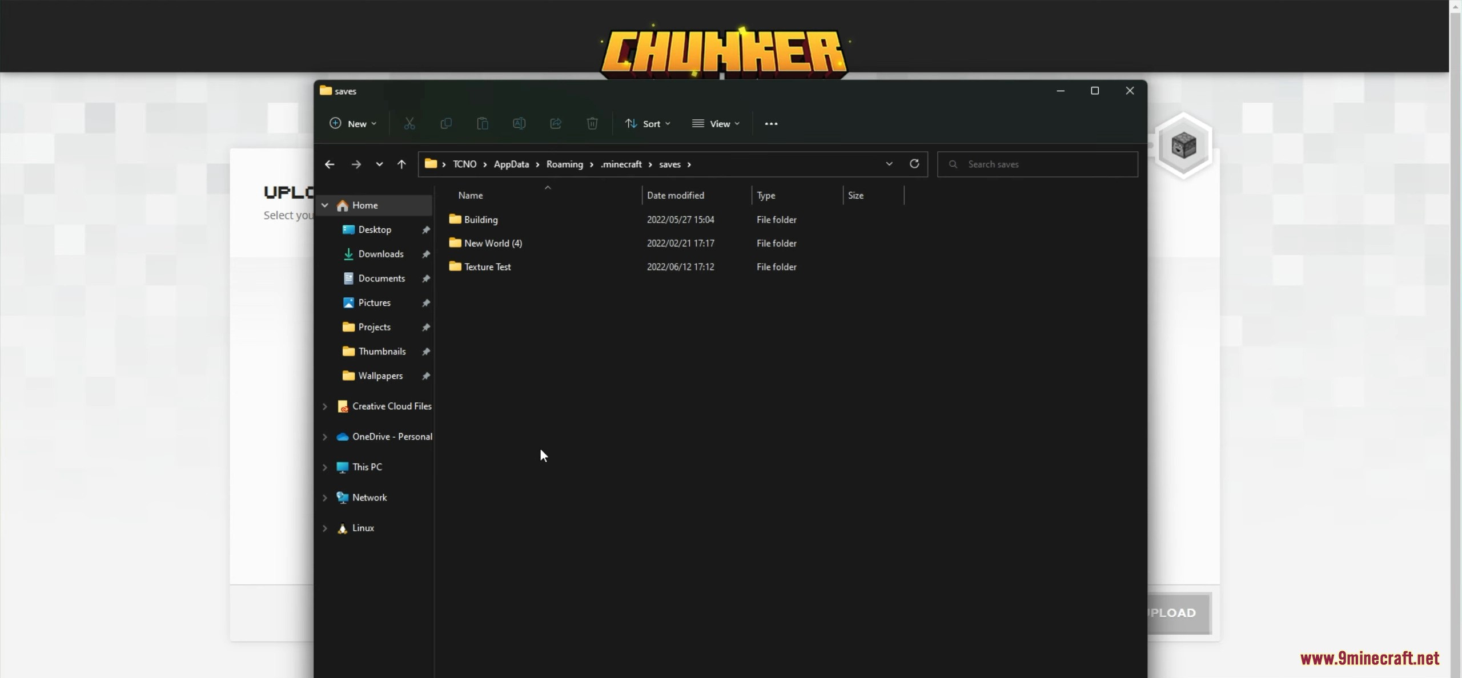Image resolution: width=1462 pixels, height=678 pixels.
Task: Click the New World (4) folder icon
Action: (x=455, y=243)
